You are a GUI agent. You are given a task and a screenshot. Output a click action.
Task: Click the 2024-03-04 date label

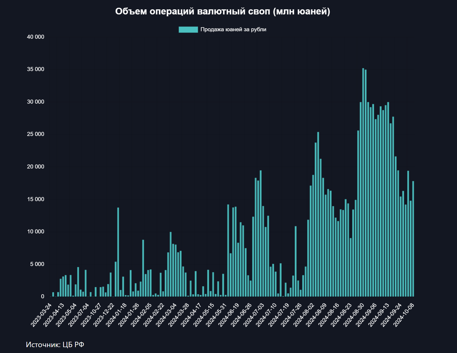(x=166, y=315)
